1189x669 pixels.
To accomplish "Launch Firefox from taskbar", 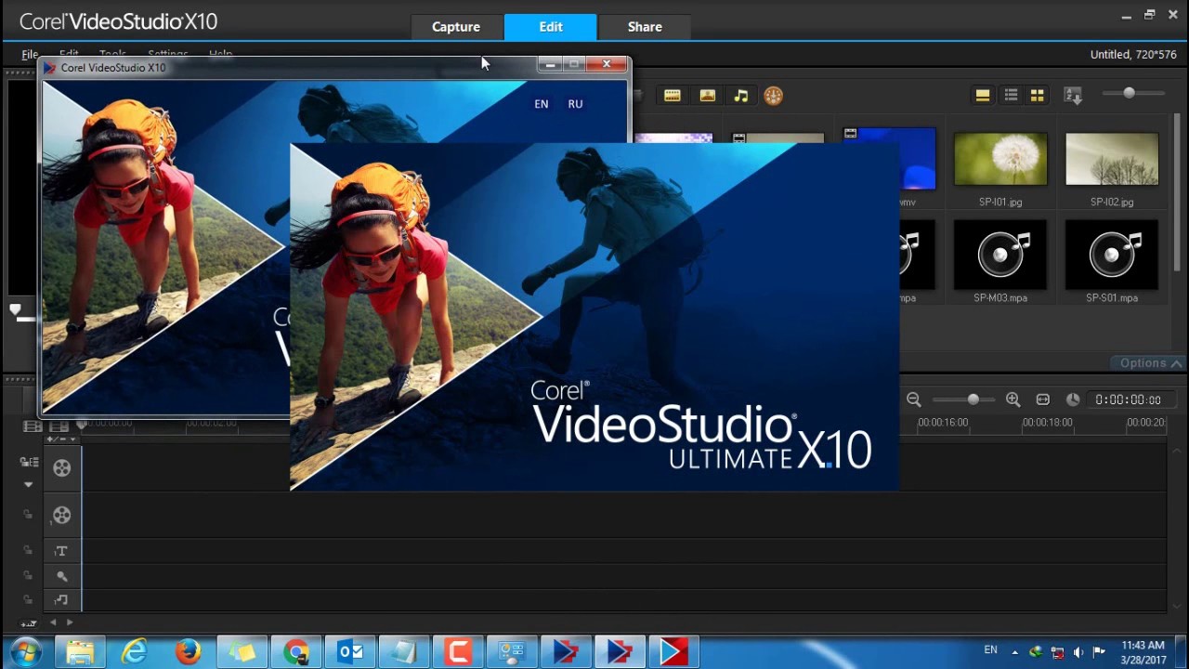I will point(188,652).
